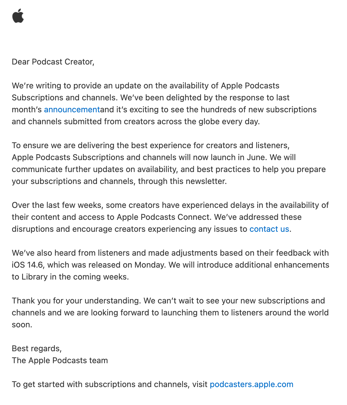Click The Apple Podcasts team signature
347x405 pixels.
(60, 360)
